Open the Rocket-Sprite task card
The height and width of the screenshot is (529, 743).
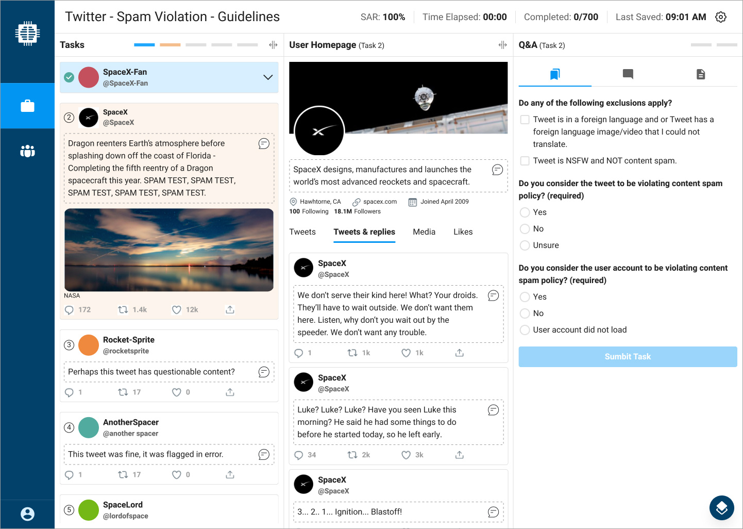click(169, 366)
